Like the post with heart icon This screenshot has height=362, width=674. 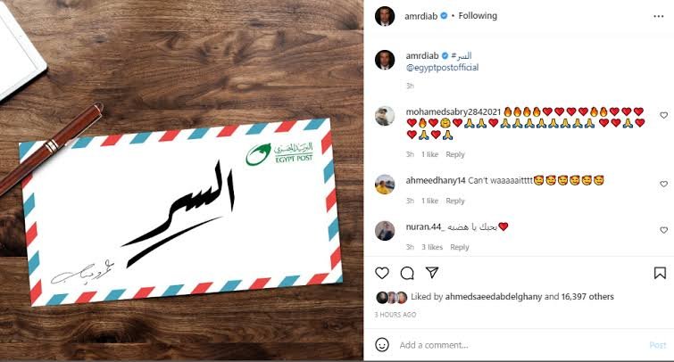coord(382,273)
